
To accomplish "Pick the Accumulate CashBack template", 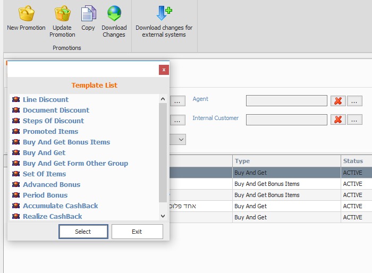I will point(60,206).
